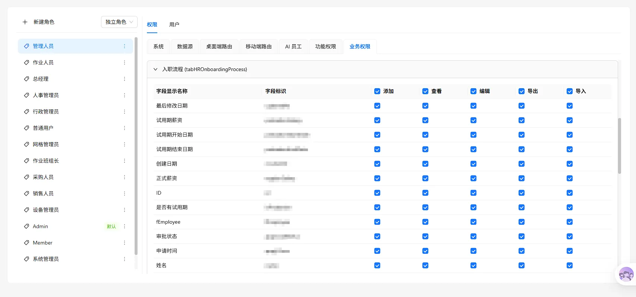This screenshot has height=297, width=636.
Task: Select the 人事管理员 role
Action: pos(75,95)
